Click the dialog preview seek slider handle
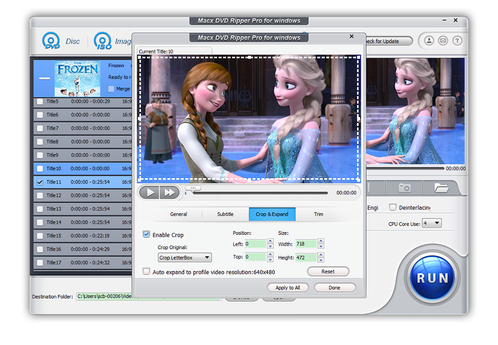 click(x=193, y=189)
